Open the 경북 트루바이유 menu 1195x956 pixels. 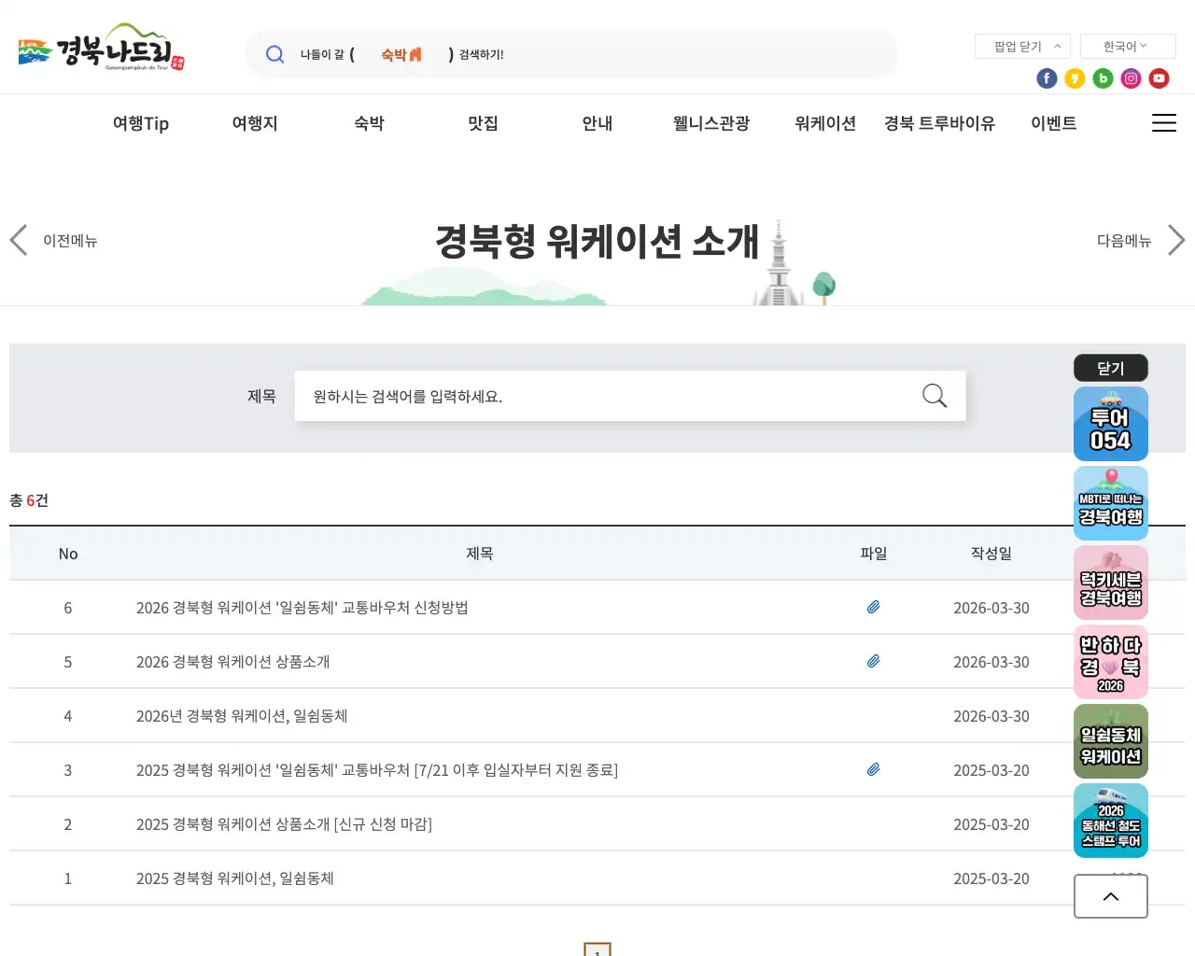pos(939,123)
